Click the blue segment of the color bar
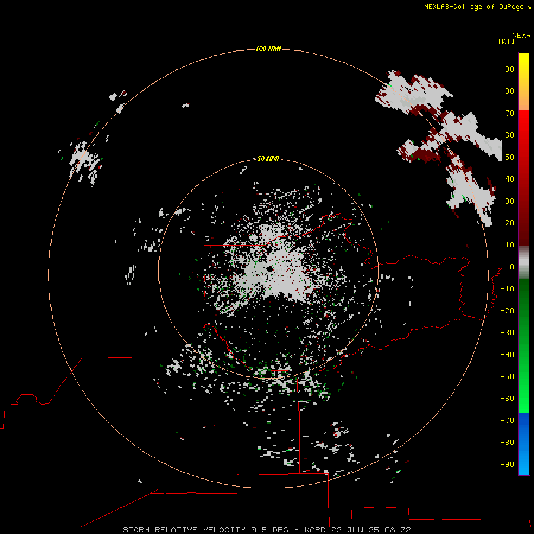 click(524, 443)
